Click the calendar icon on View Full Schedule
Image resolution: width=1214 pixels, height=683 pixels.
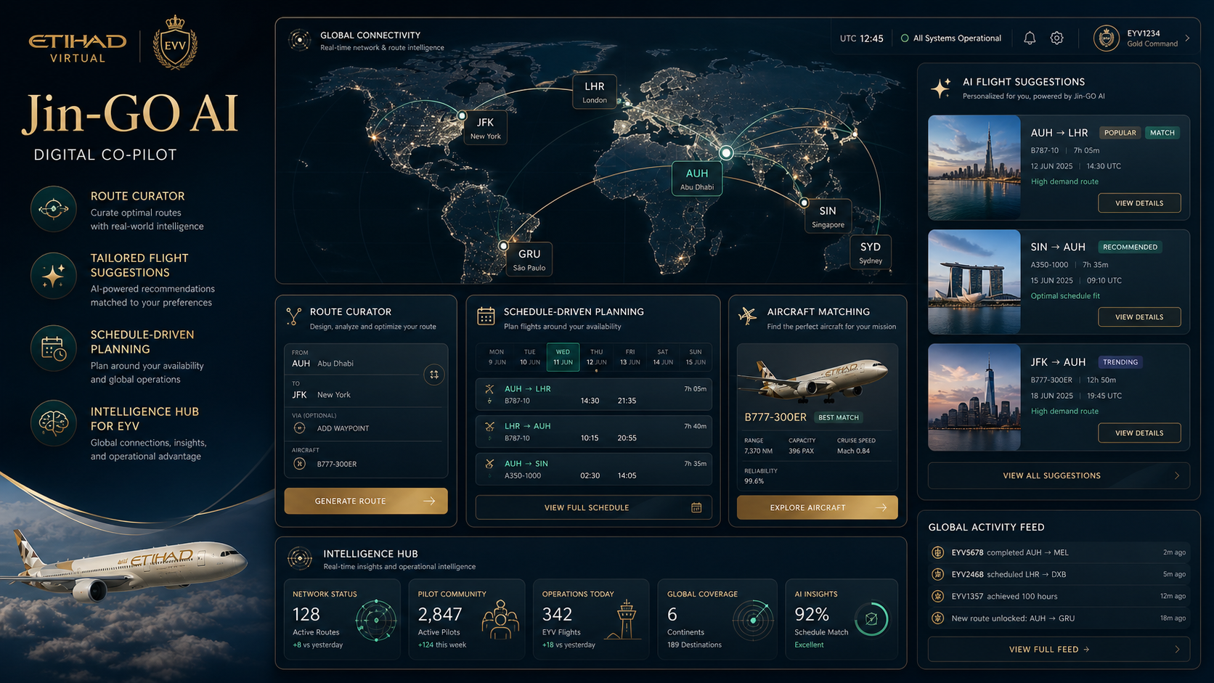[696, 507]
